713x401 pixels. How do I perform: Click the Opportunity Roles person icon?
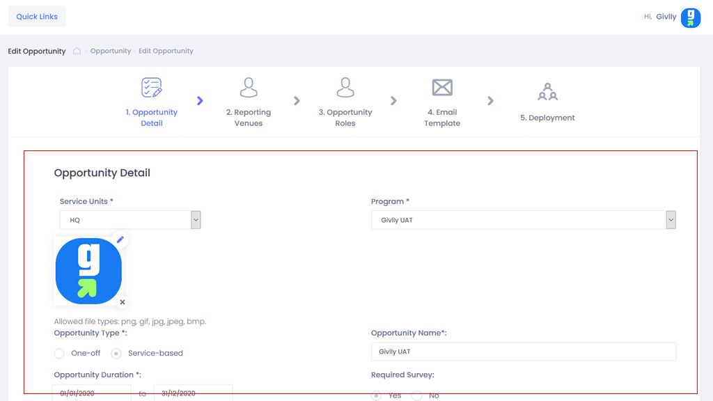point(345,88)
